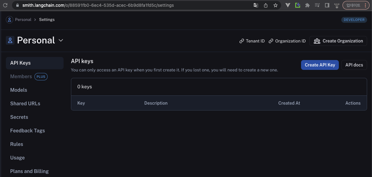Open the Plans and Billing section

tap(29, 171)
